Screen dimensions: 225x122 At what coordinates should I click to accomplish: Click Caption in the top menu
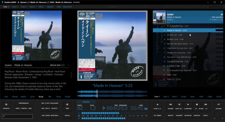point(50,7)
